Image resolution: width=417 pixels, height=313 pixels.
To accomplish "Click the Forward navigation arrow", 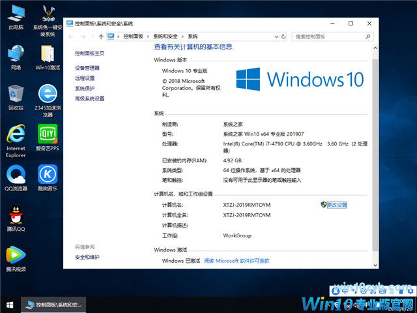I will pos(83,37).
